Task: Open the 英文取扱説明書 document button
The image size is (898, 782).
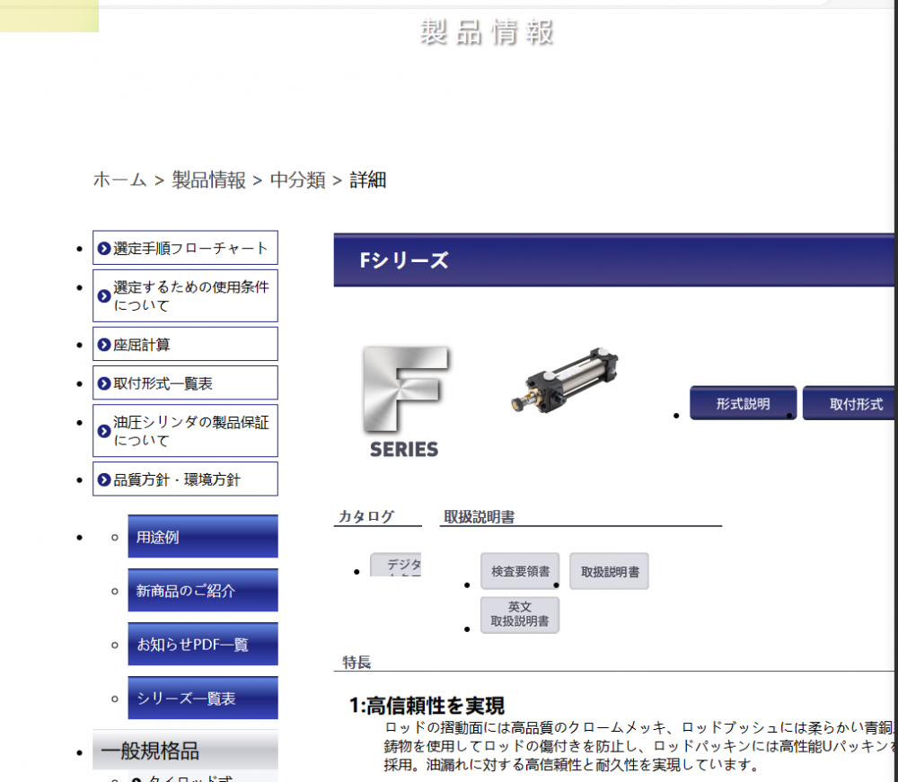Action: coord(520,614)
